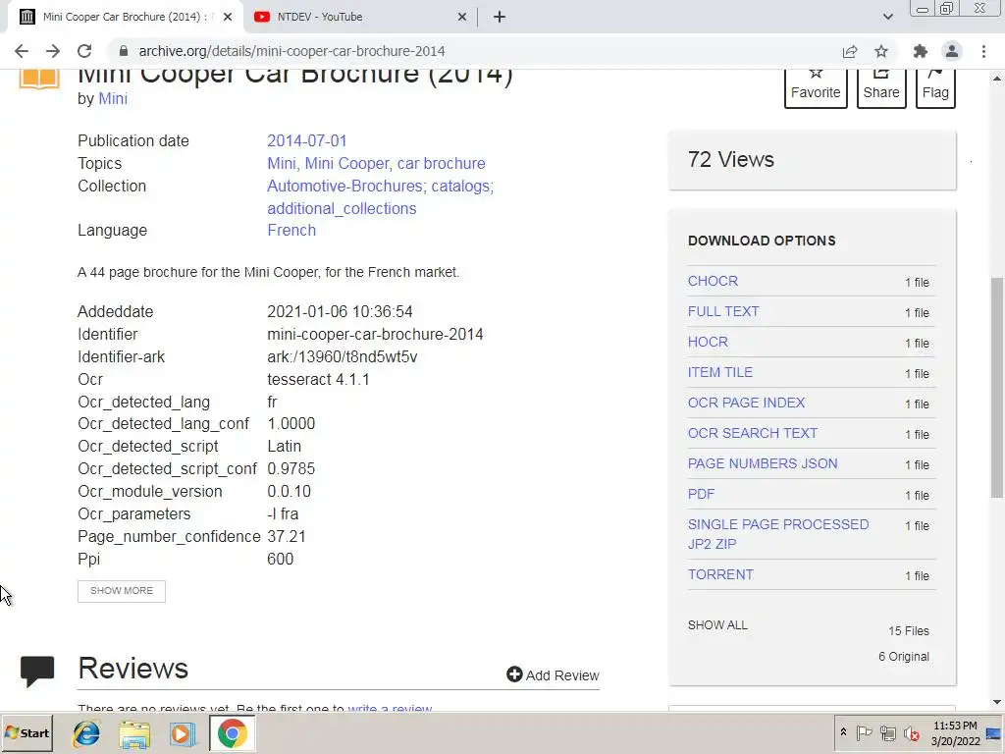Share this page from address bar icon
The width and height of the screenshot is (1005, 754).
[x=850, y=51]
